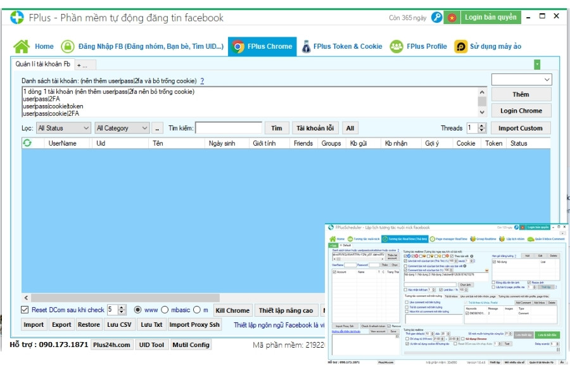Refresh the account table with green arrows icon
The height and width of the screenshot is (380, 570).
27,143
